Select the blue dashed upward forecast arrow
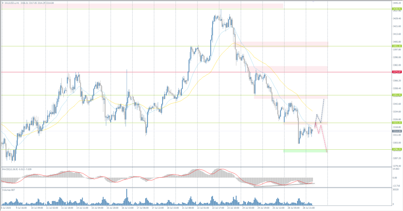 pos(322,110)
